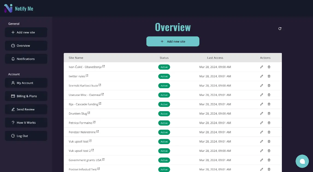
Task: Go to Billing & Plans
Action: coord(26,96)
